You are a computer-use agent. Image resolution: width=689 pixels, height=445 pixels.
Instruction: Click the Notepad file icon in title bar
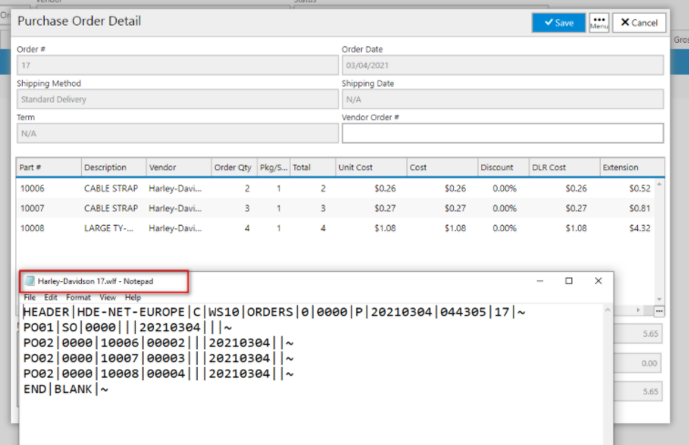30,281
